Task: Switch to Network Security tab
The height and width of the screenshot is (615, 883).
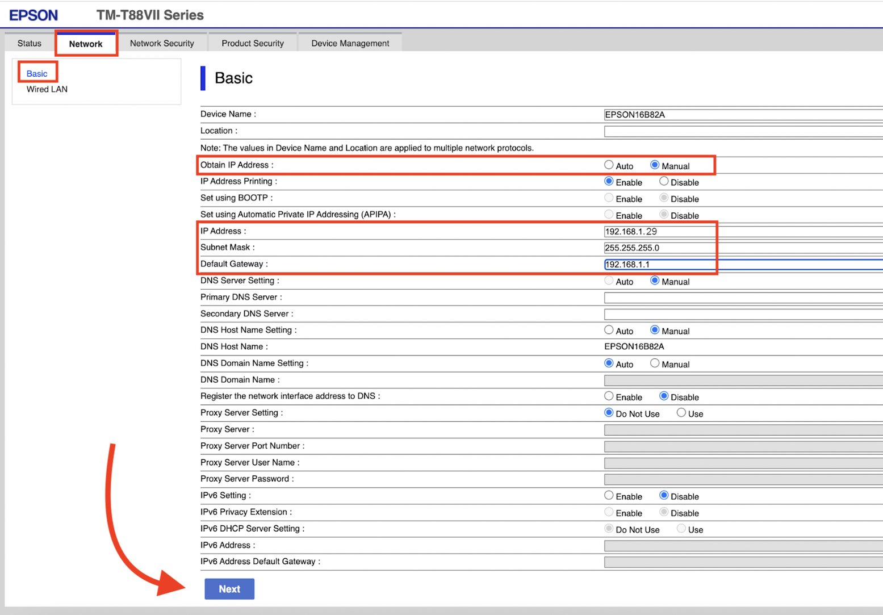Action: tap(162, 43)
